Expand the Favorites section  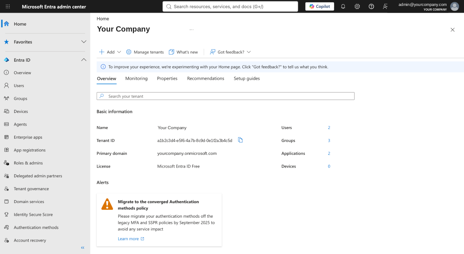pyautogui.click(x=84, y=42)
